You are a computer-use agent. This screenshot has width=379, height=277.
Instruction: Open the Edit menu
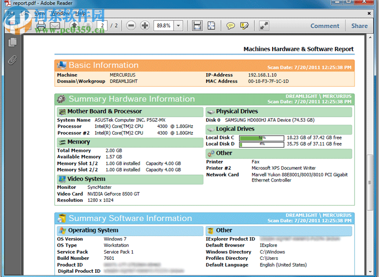point(25,13)
